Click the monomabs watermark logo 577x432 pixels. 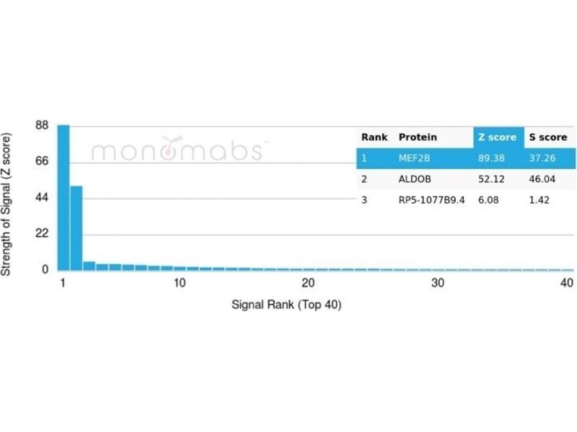[x=177, y=150]
